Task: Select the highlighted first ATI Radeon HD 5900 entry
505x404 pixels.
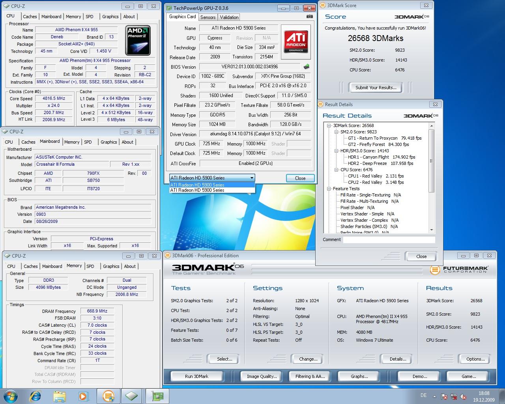Action: pos(212,185)
